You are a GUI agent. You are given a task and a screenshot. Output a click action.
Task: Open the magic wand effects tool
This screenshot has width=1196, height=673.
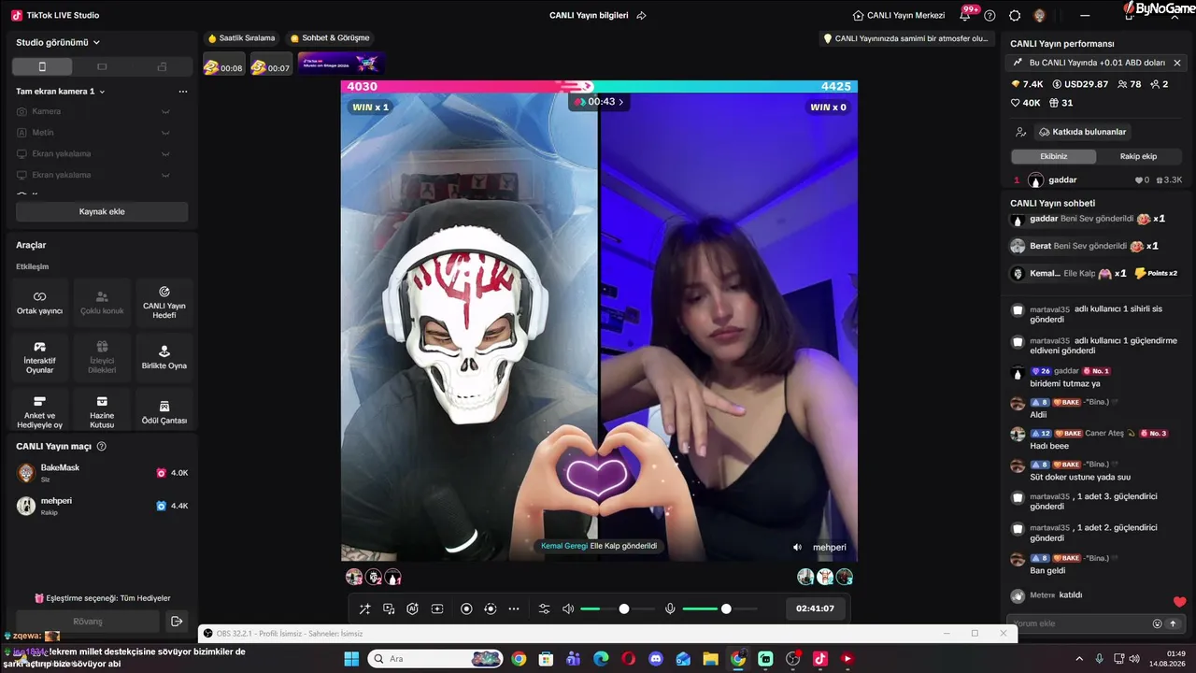365,609
